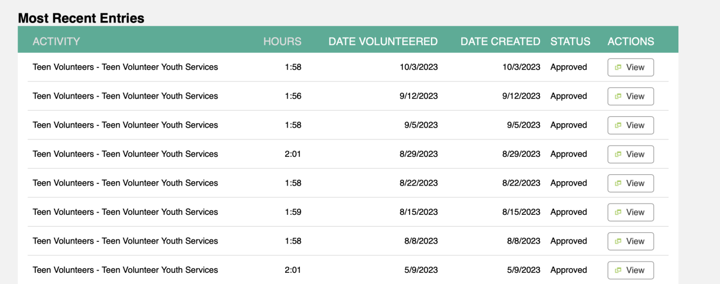The image size is (720, 284).
Task: Click the 8/15/2023 date volunteered cell
Action: pos(418,212)
